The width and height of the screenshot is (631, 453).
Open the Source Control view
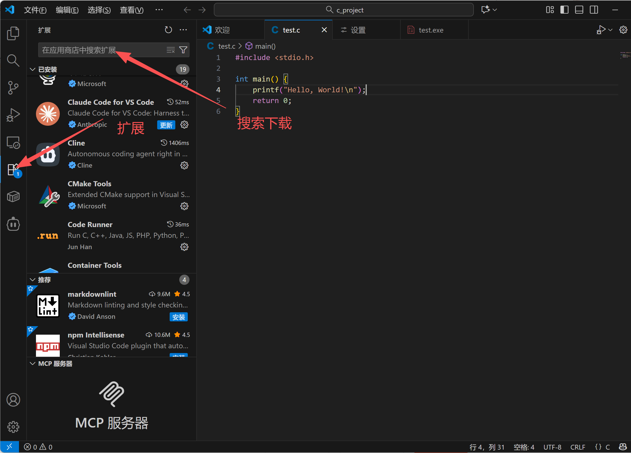13,88
